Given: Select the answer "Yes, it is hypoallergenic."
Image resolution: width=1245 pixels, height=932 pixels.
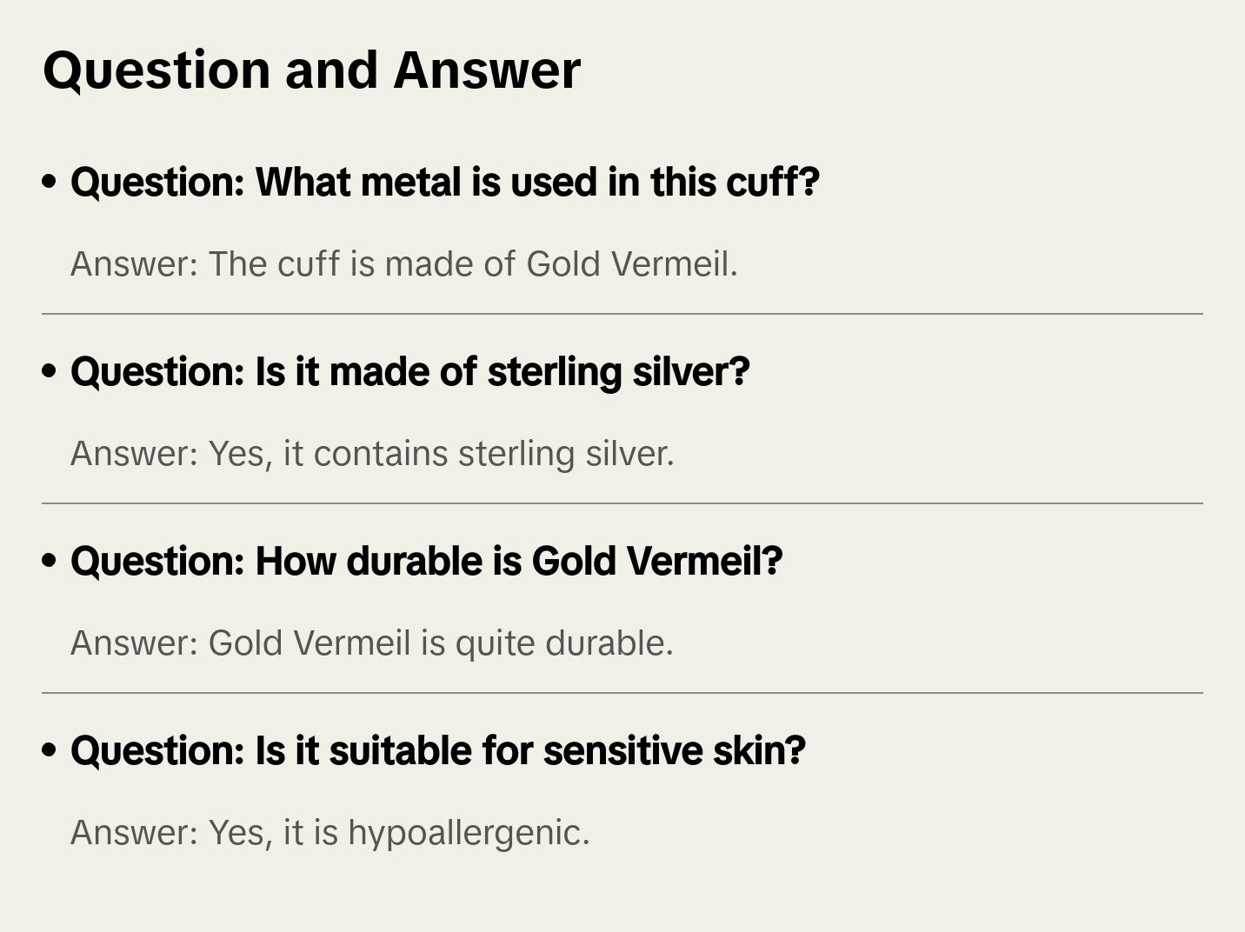Looking at the screenshot, I should point(330,833).
